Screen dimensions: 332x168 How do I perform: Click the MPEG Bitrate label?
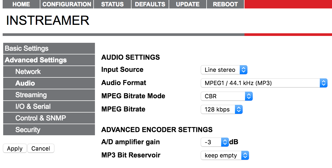coord(123,109)
